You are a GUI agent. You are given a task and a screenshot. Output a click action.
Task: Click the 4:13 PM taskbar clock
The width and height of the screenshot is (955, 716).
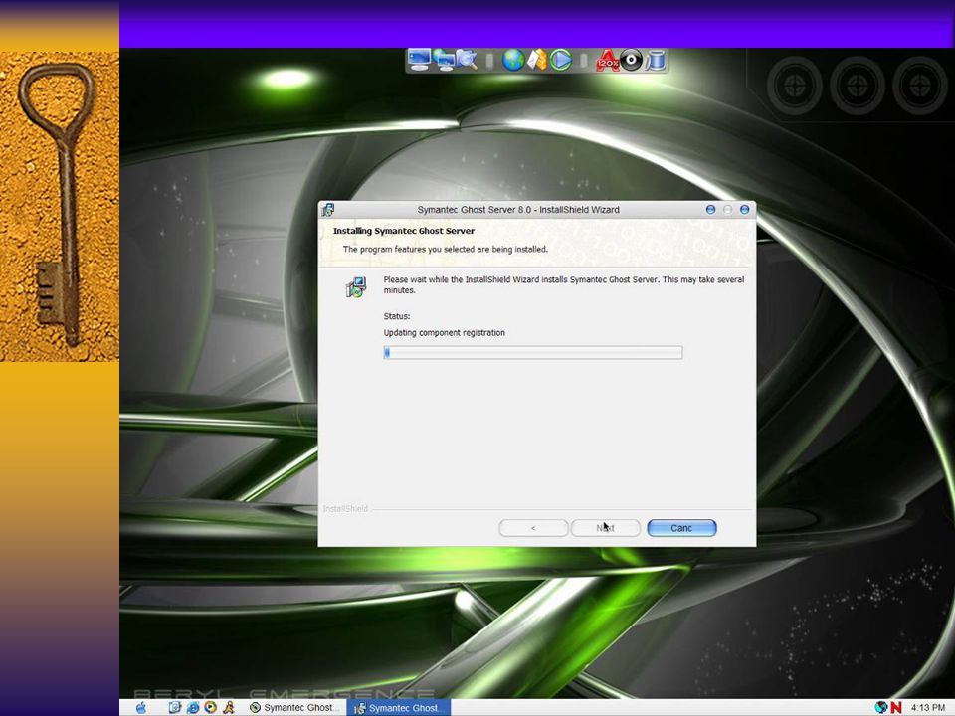pos(928,707)
